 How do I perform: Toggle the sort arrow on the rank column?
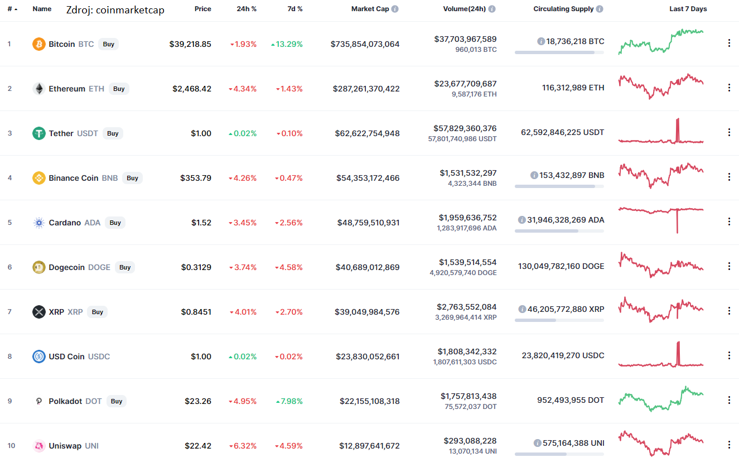[x=16, y=9]
